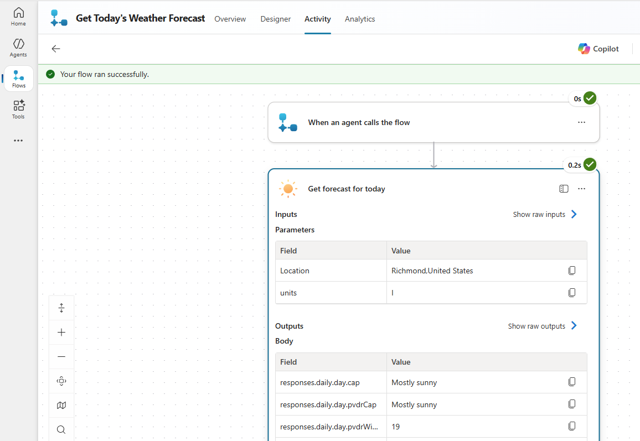
Task: Copy the units value
Action: [572, 293]
